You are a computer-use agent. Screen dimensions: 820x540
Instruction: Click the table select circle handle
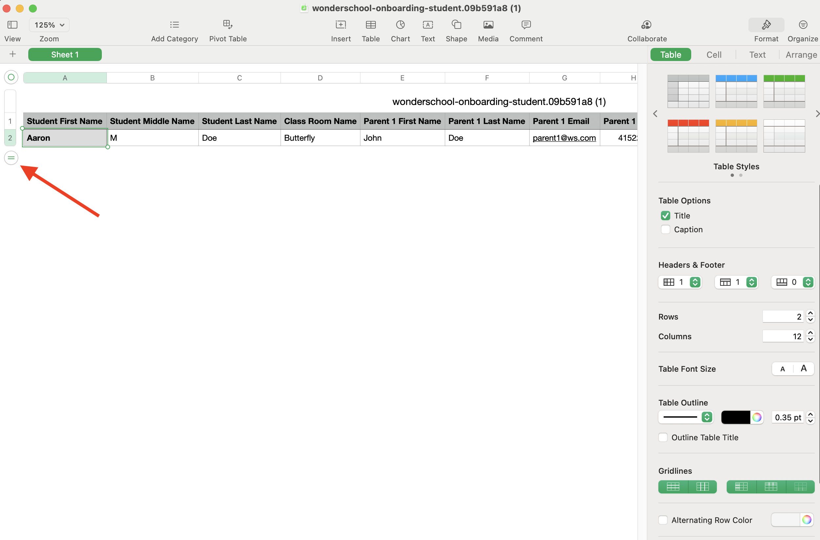pos(11,77)
